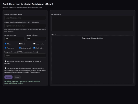138x104 pixels.
Task: Click the Code à insérer resize handle
Action: click(x=133, y=30)
